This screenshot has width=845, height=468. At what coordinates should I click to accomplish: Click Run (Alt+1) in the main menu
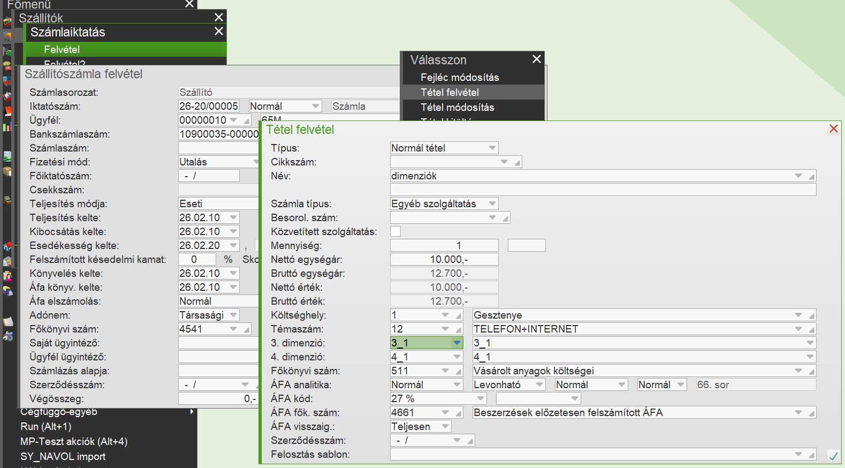click(46, 426)
